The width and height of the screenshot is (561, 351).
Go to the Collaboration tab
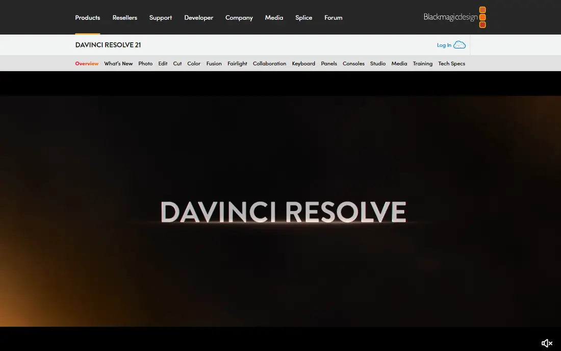coord(269,63)
